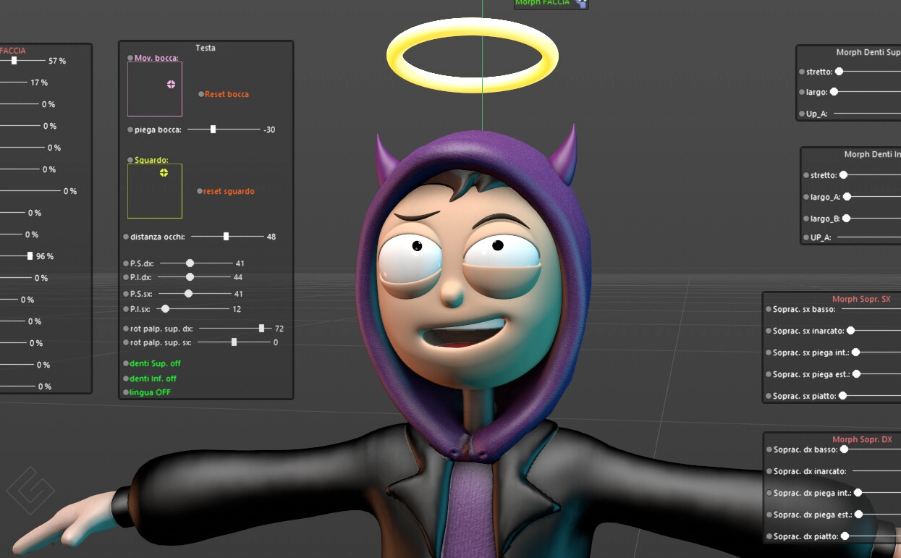Click the P.I.dx value 44
The image size is (901, 558).
click(x=238, y=277)
